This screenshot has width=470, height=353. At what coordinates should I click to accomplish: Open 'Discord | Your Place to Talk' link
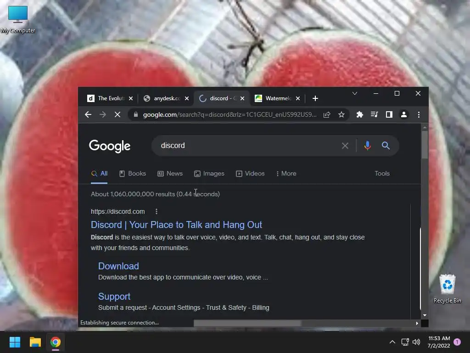point(176,225)
